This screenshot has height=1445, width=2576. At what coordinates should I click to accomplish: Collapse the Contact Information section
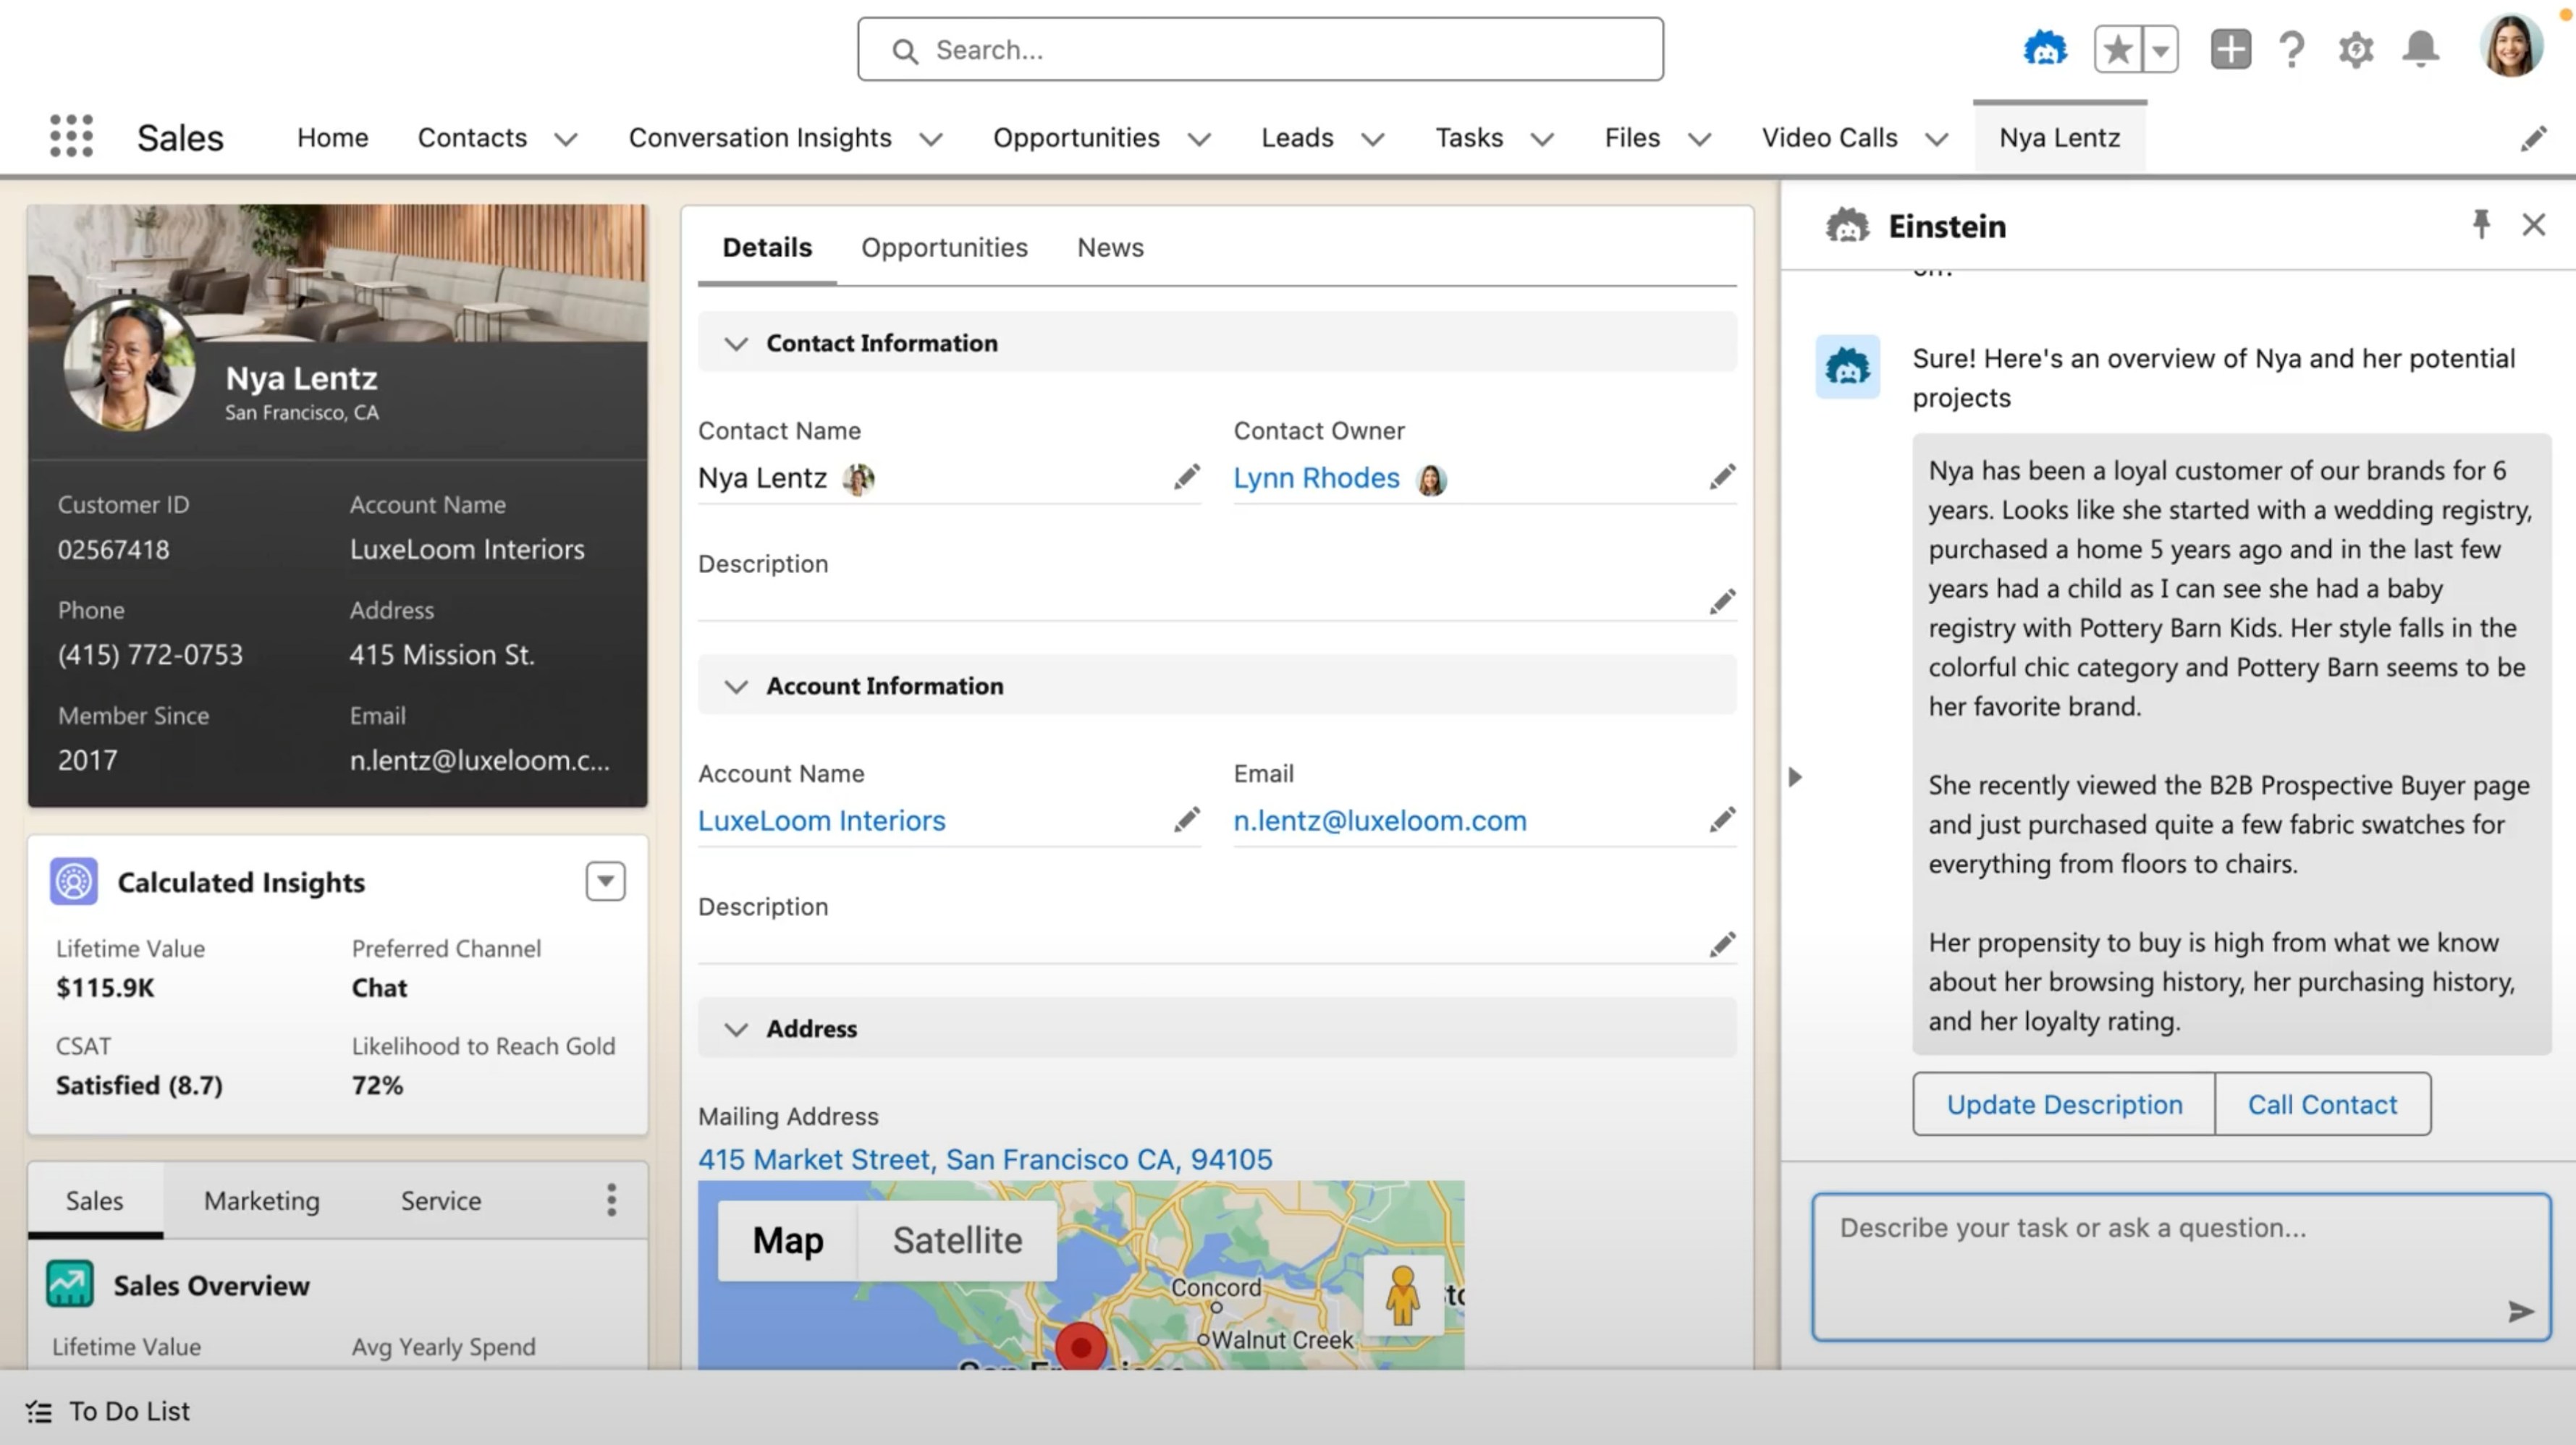point(736,344)
